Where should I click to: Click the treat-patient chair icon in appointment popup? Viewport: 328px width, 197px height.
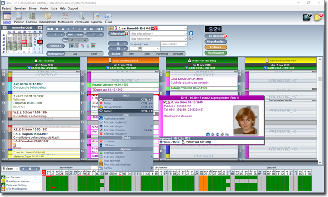208,134
